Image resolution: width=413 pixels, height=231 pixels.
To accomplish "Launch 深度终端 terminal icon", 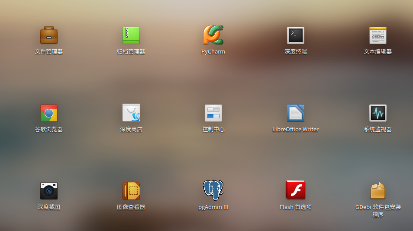I will click(x=296, y=35).
